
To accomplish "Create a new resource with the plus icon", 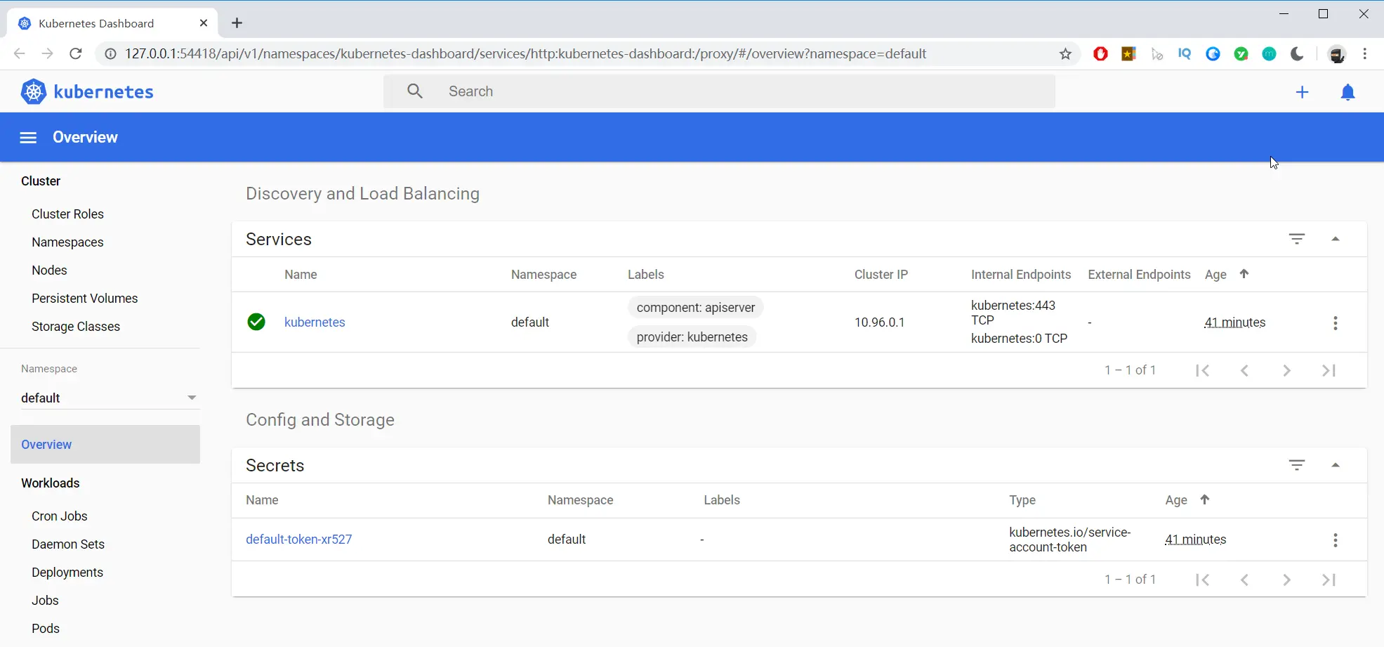I will tap(1303, 91).
